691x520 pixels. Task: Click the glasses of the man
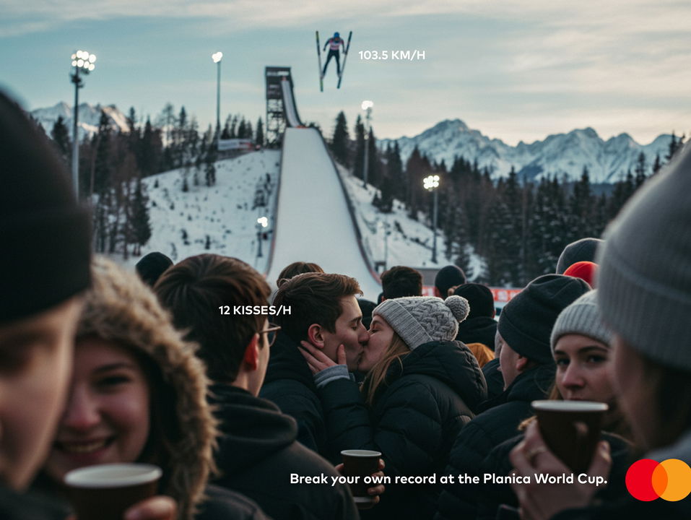tap(270, 334)
